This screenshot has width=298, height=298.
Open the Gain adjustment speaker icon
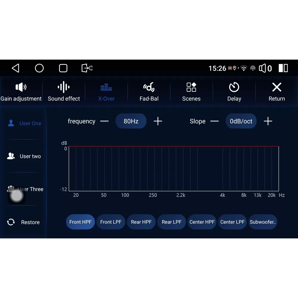click(x=21, y=87)
